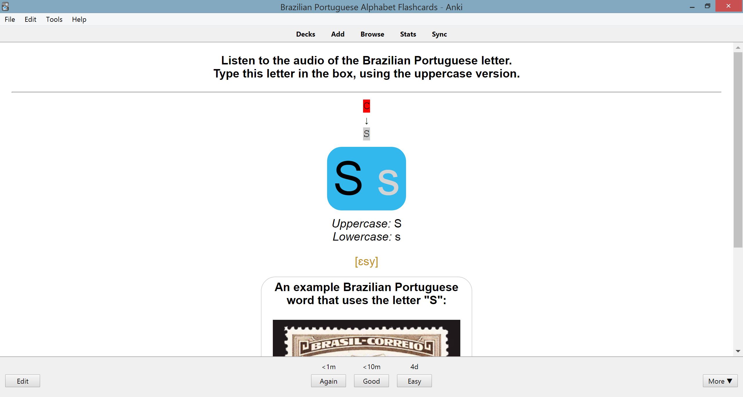The width and height of the screenshot is (743, 397).
Task: Select the Easy difficulty button
Action: pos(414,381)
